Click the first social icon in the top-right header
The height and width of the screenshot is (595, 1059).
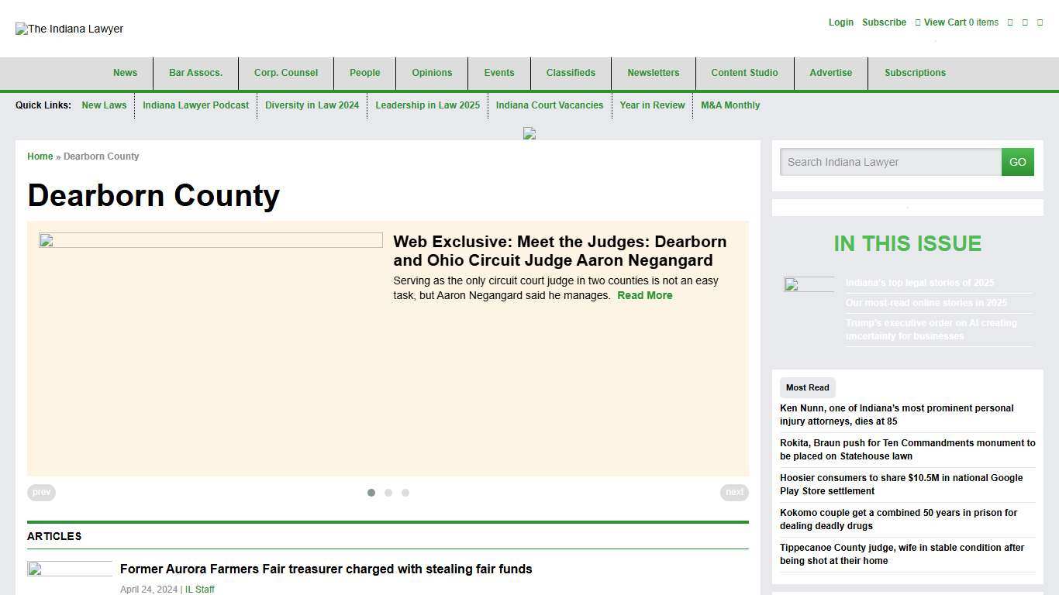[1010, 22]
